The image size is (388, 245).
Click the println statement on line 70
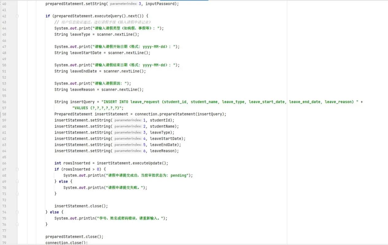tap(105, 187)
